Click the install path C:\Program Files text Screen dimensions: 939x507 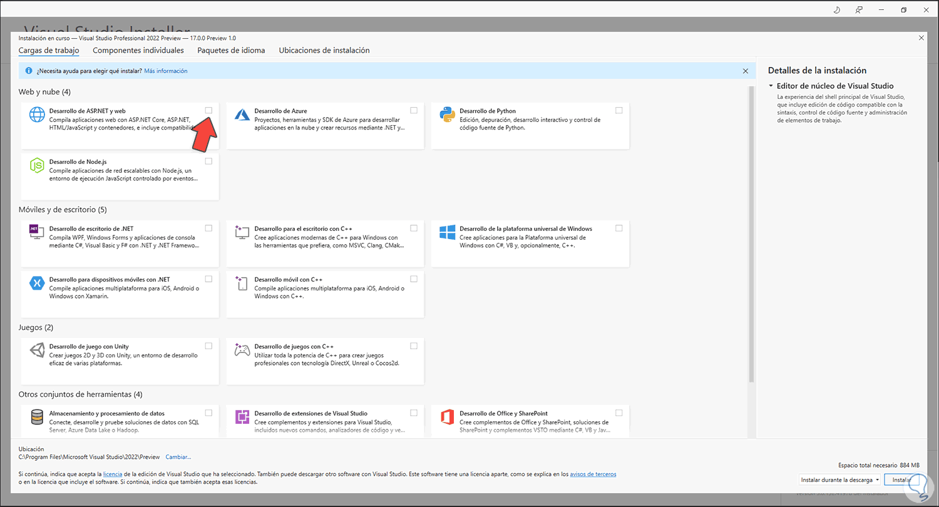point(90,457)
